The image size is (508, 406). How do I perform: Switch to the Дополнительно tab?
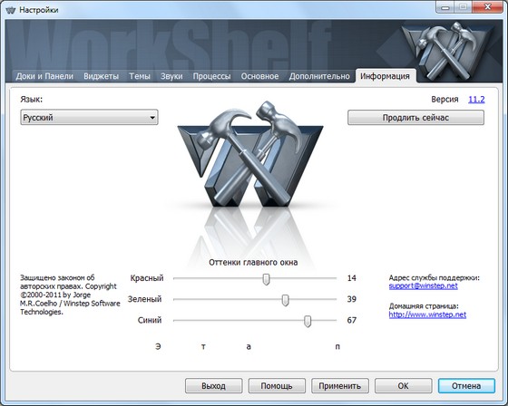(x=319, y=76)
